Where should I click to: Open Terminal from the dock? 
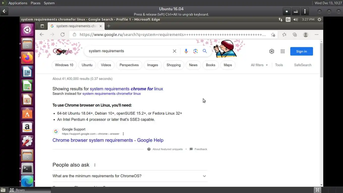[x=27, y=169]
